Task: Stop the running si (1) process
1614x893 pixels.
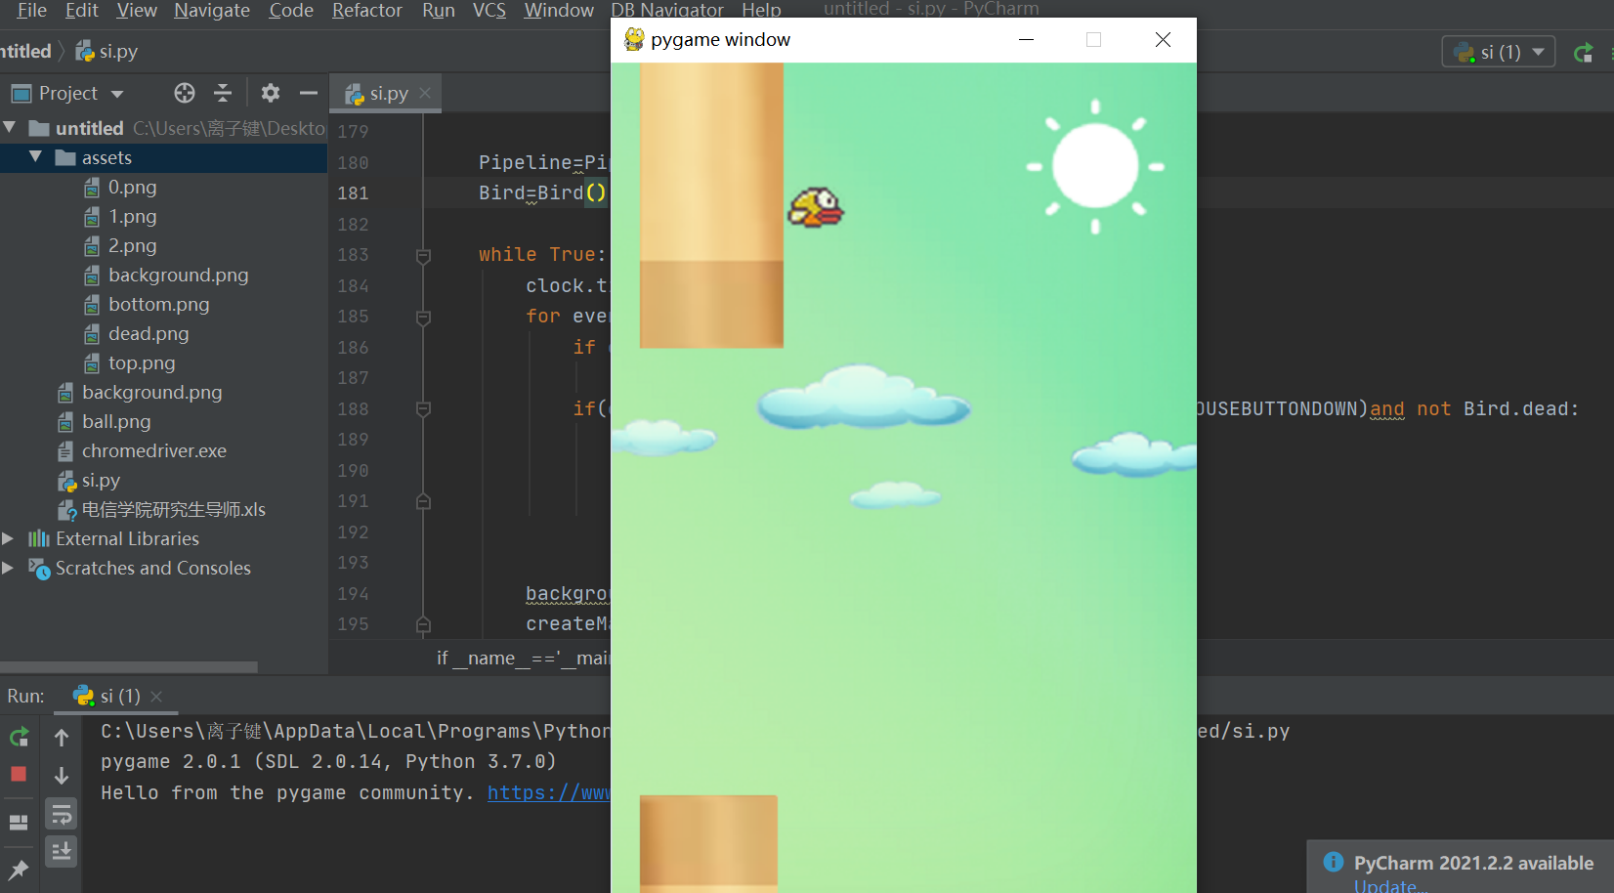Action: pyautogui.click(x=19, y=774)
